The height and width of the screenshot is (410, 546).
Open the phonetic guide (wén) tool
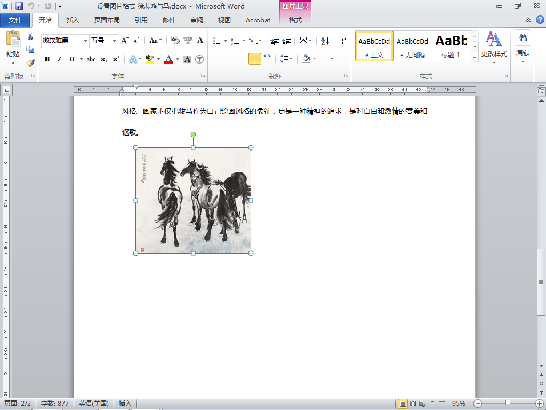click(188, 41)
